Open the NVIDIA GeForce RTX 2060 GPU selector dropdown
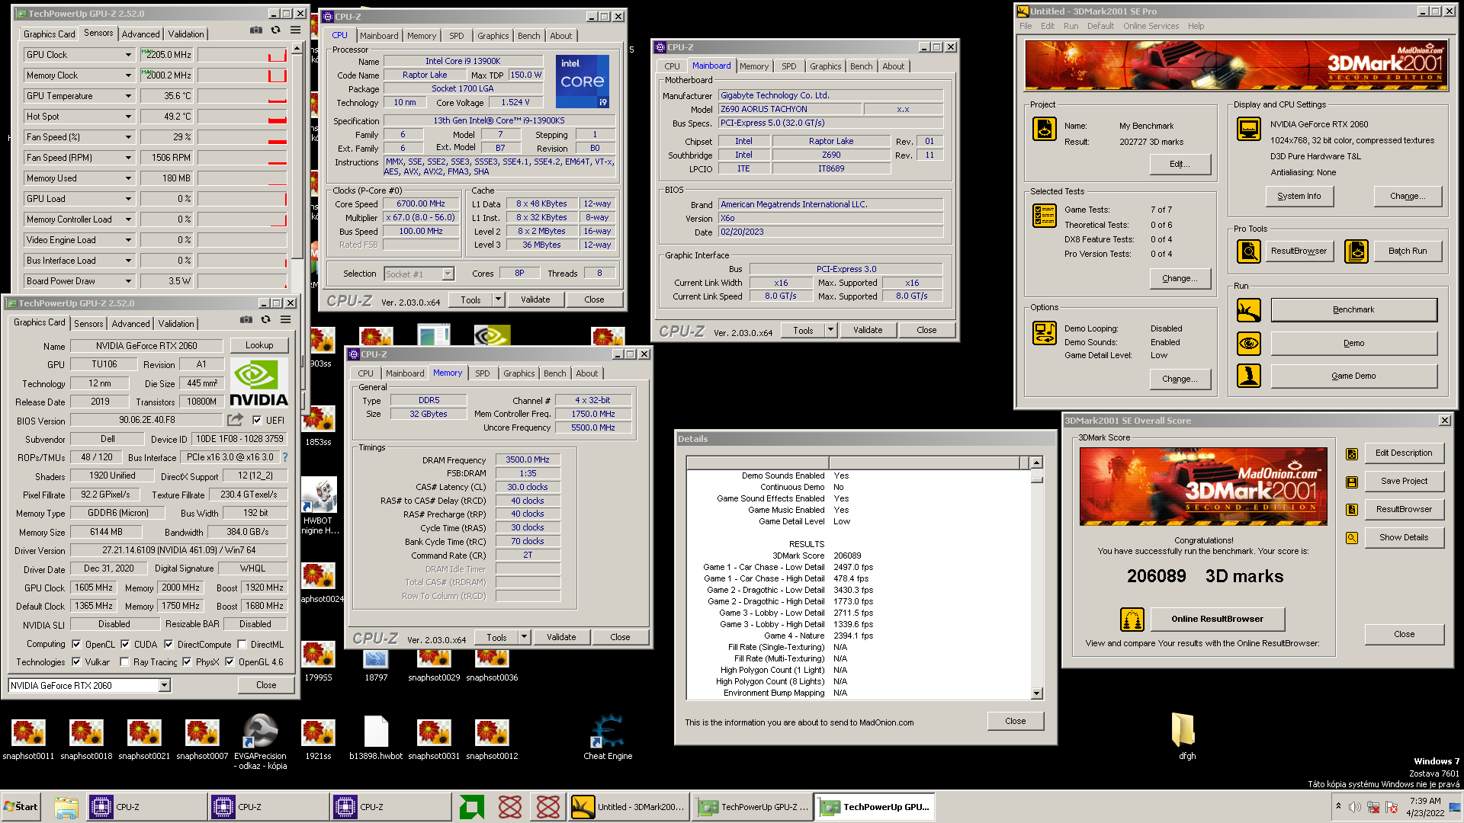1464x823 pixels. click(x=164, y=686)
